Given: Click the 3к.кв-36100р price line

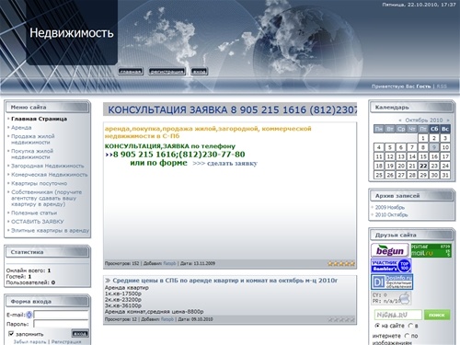Looking at the screenshot, I should [123, 305].
